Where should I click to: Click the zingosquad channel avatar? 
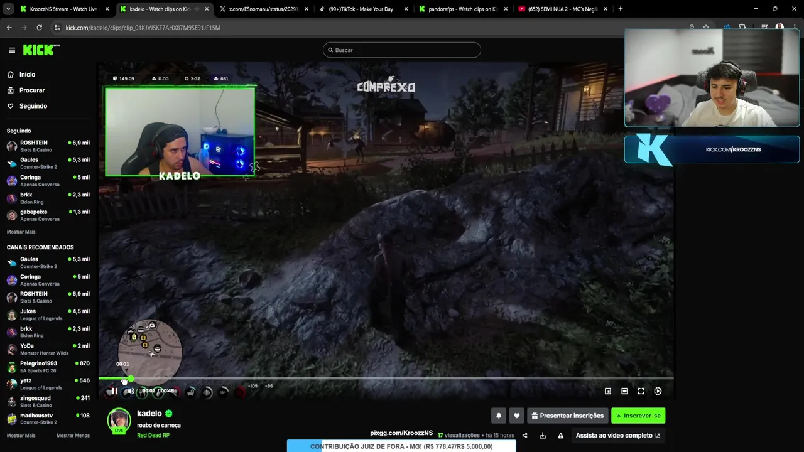[12, 402]
